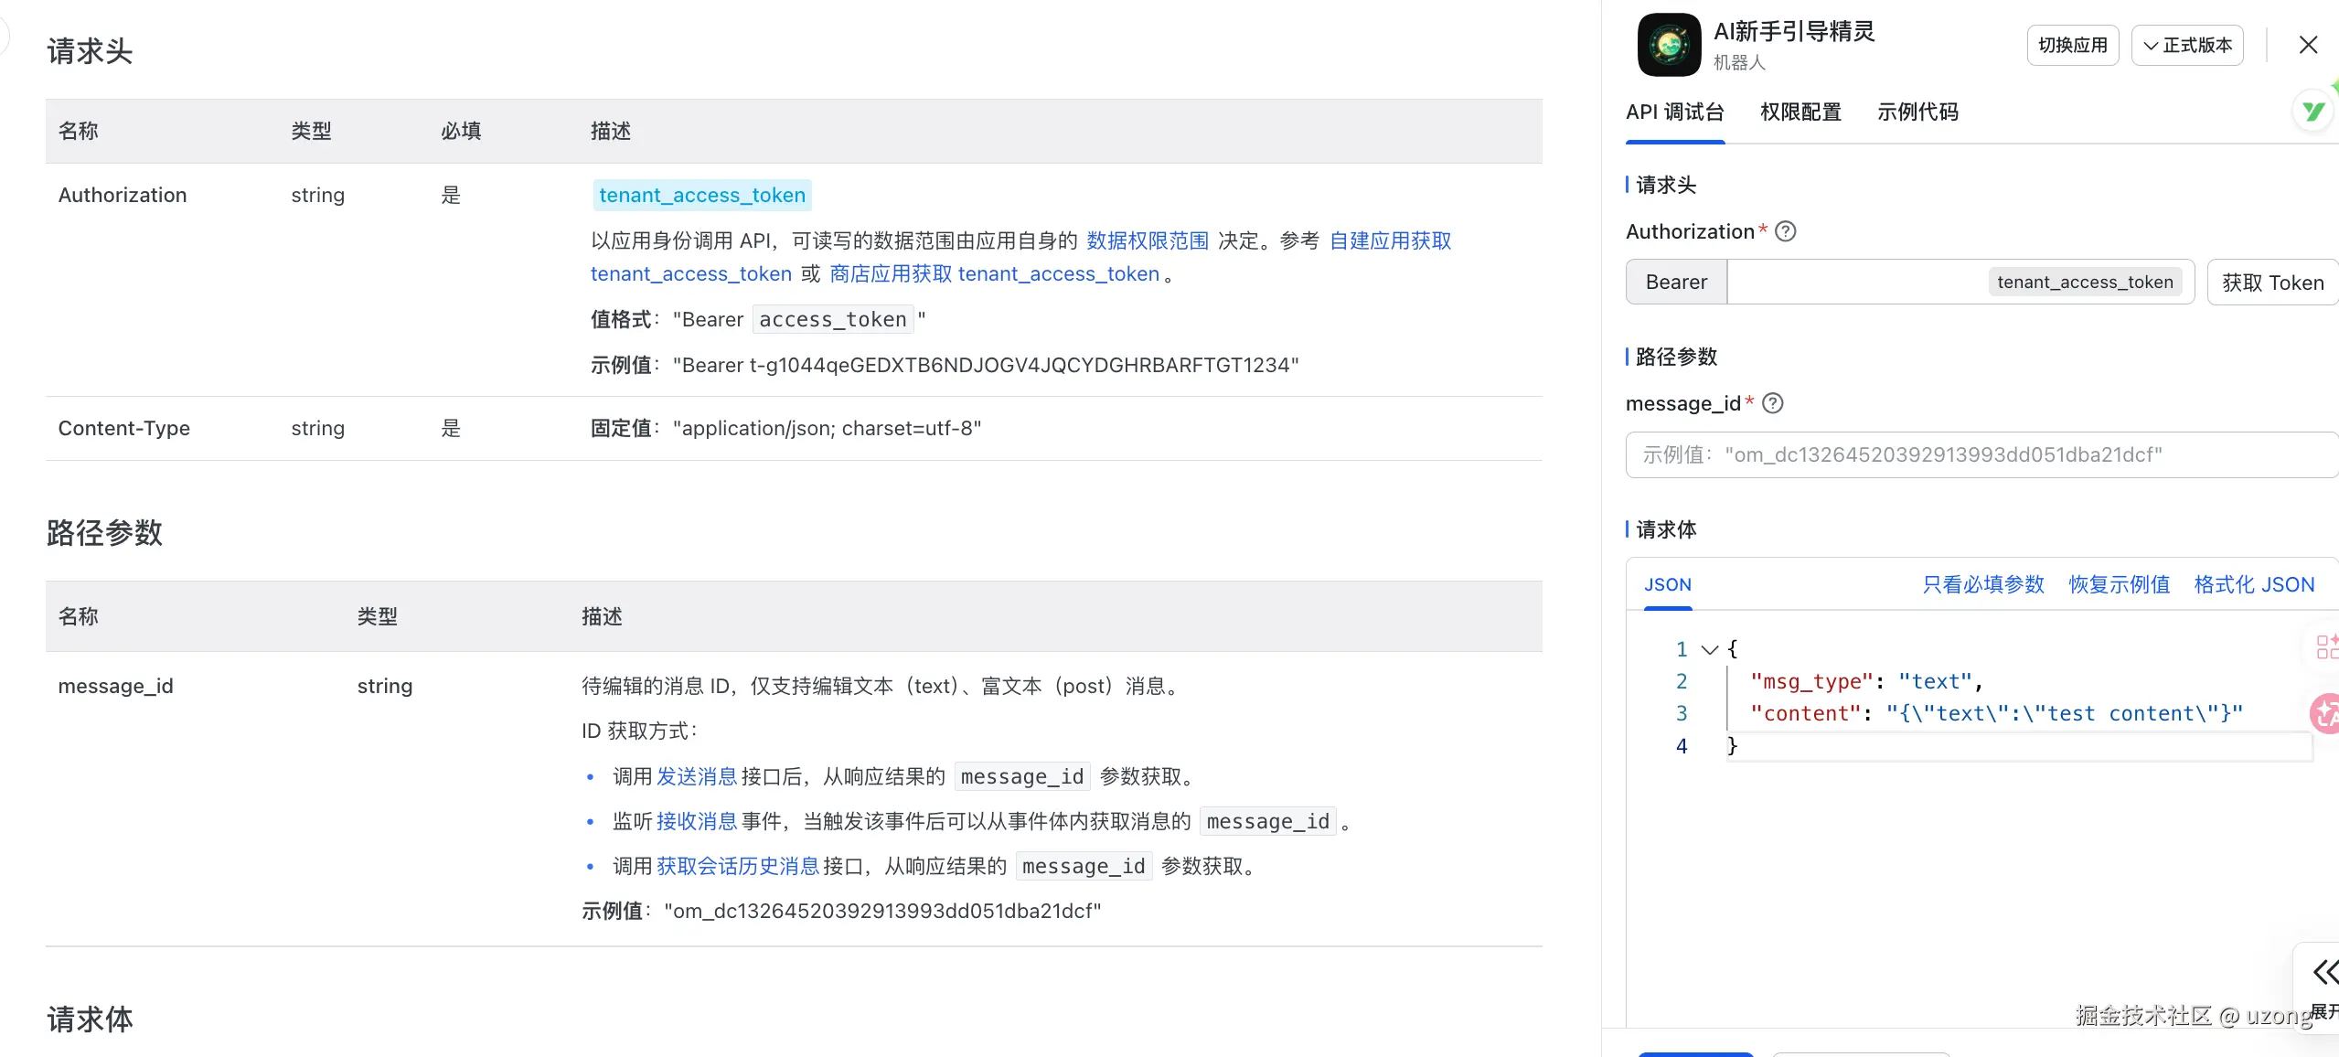Screen dimensions: 2339x1057
Task: Click 恢复示例值 link
Action: [x=2119, y=584]
